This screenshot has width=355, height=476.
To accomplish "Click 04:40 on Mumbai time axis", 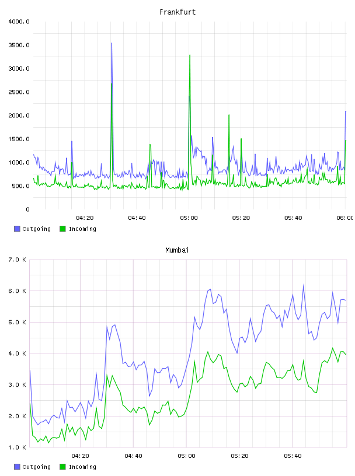I will tap(134, 456).
